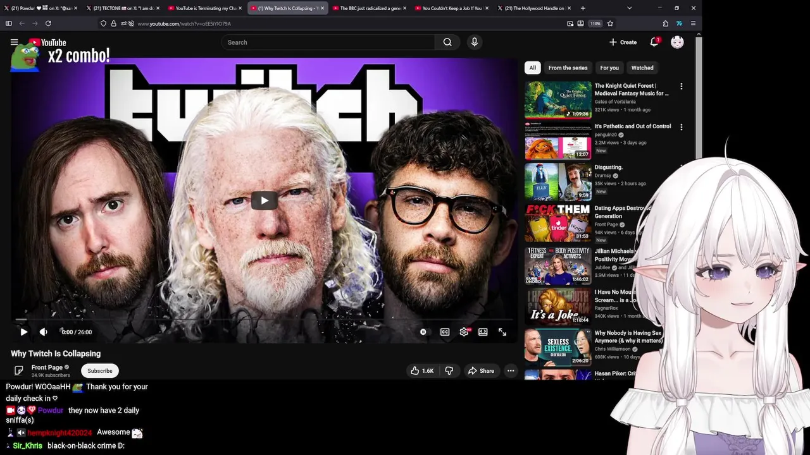Open Why Nobody Is Having Sex Anymore video
This screenshot has height=455, width=810.
(558, 347)
